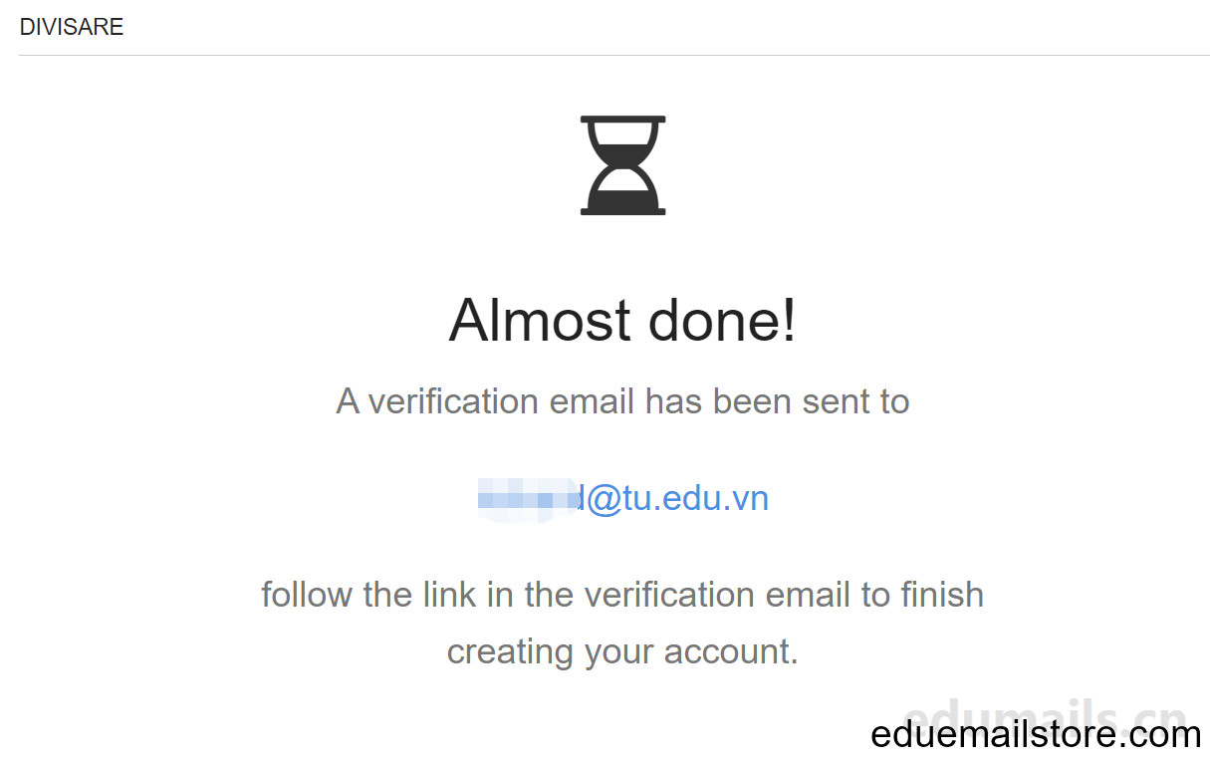
Task: Click the hourglass waiting icon
Action: pyautogui.click(x=622, y=165)
